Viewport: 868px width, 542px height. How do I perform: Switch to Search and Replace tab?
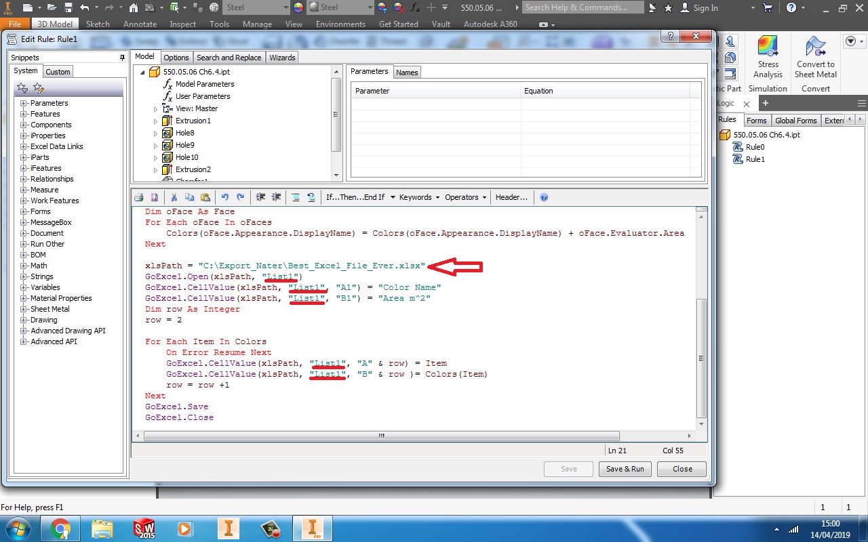click(x=229, y=58)
